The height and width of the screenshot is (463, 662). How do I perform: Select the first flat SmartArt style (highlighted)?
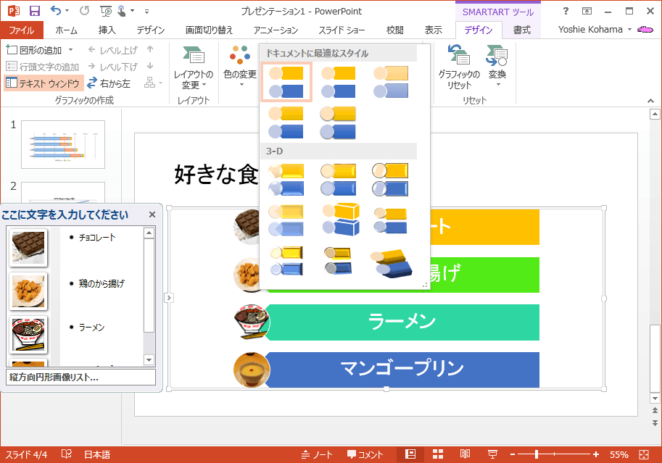(x=286, y=82)
